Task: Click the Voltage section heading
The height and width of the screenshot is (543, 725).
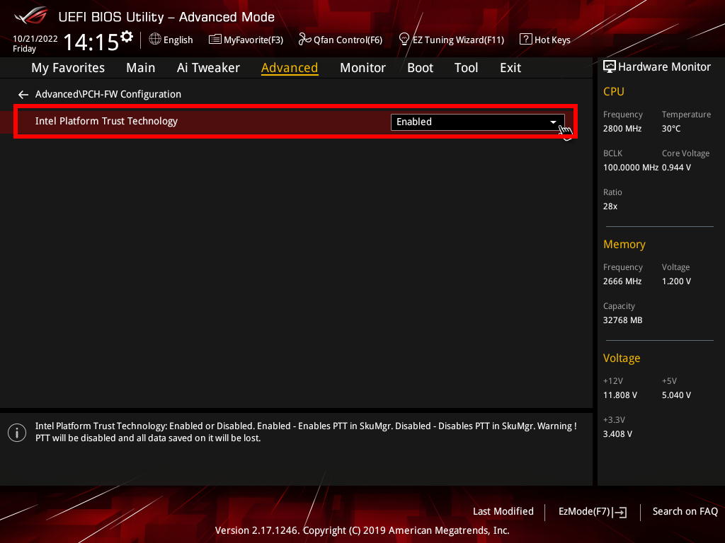Action: pos(622,358)
